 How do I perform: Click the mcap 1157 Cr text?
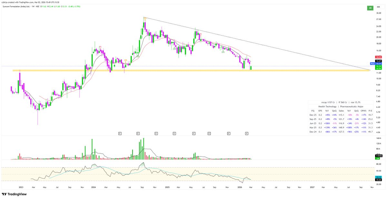[328, 103]
